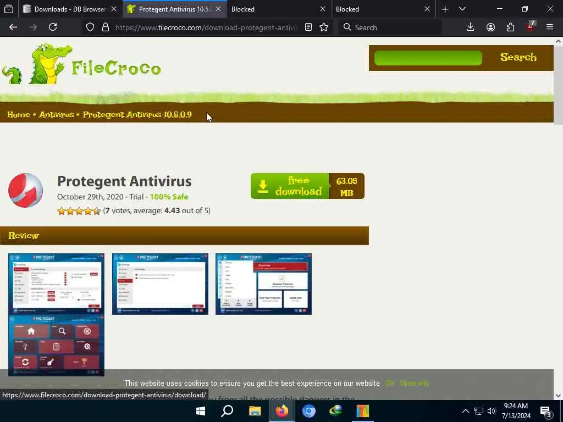Image resolution: width=563 pixels, height=422 pixels.
Task: Click the FileCroco Search button
Action: 518,57
